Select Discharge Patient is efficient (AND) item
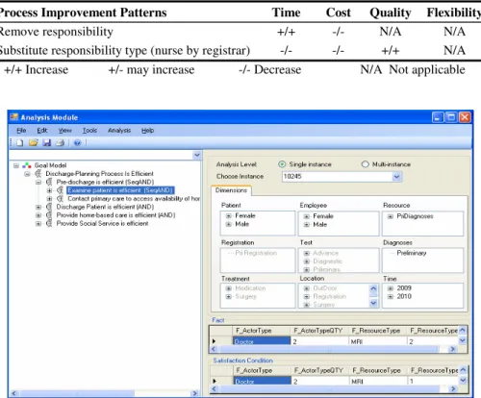 (105, 207)
